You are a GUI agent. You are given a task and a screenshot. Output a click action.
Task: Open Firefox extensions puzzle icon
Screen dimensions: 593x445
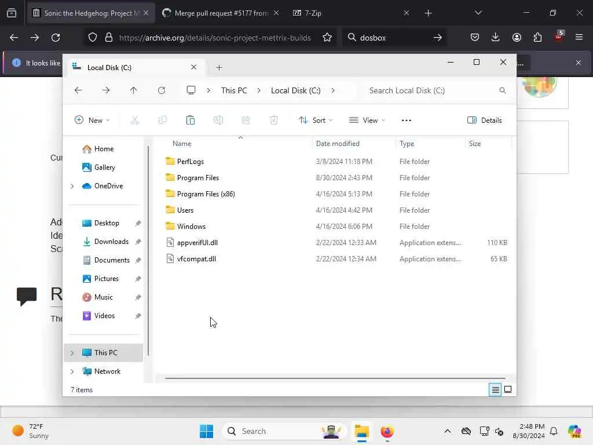pos(537,37)
